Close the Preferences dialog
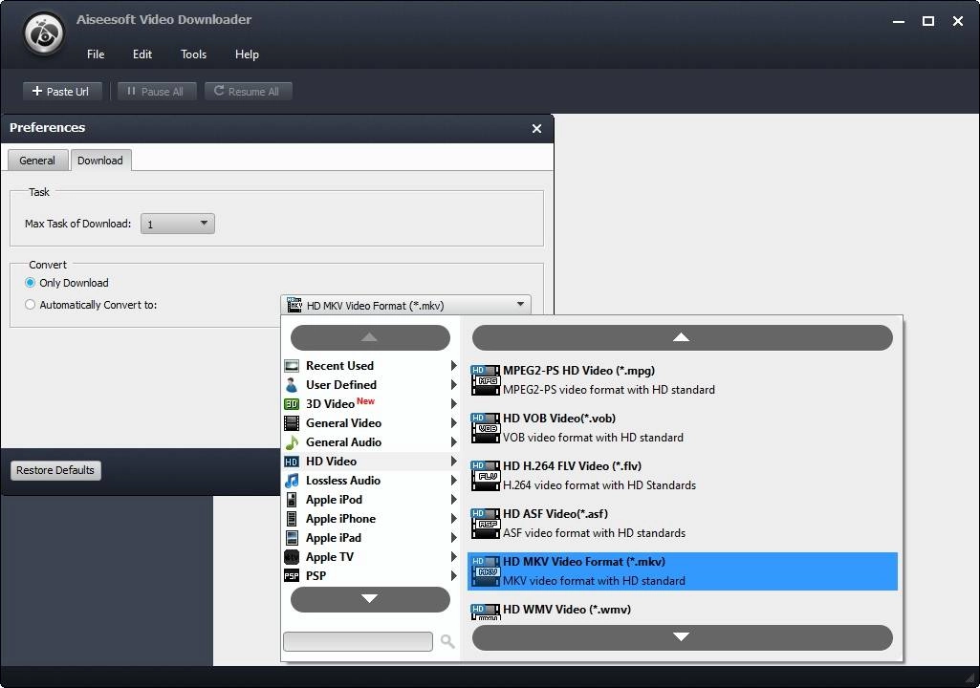The width and height of the screenshot is (980, 688). pos(536,129)
